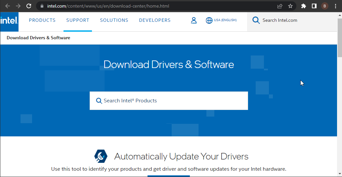342x177 pixels.
Task: Click the Download Drivers & Software breadcrumb
Action: 38,38
